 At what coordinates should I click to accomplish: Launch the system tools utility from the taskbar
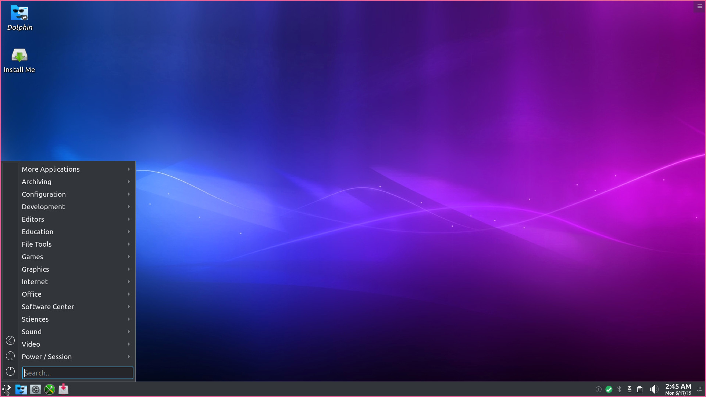tap(49, 389)
